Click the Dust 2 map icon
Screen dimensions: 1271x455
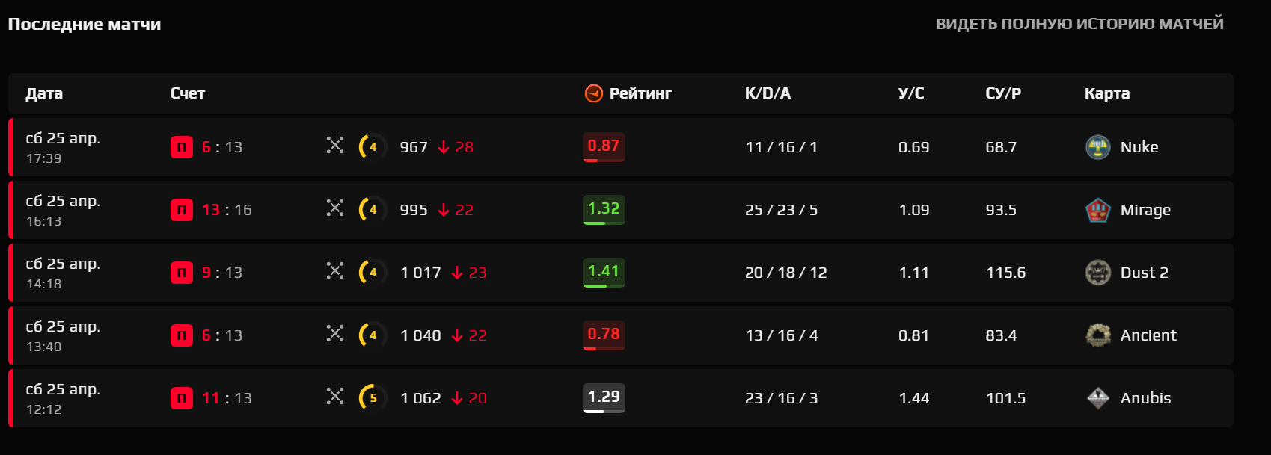(x=1097, y=273)
